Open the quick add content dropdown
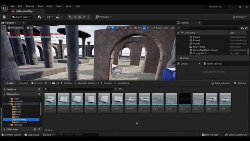250x141 pixels. [x=41, y=17]
